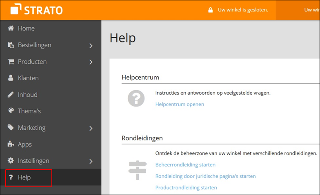Select the Help menu item
The width and height of the screenshot is (320, 195).
51,177
